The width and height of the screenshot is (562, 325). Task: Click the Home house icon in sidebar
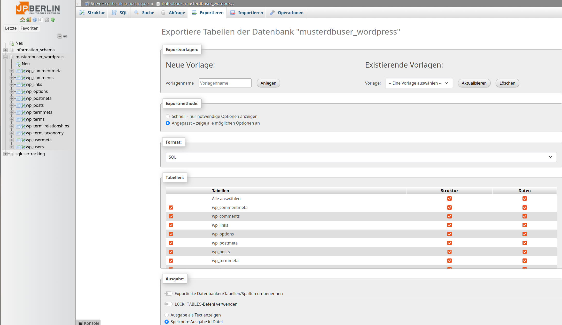pyautogui.click(x=22, y=20)
